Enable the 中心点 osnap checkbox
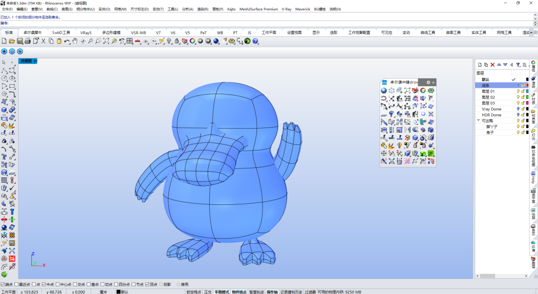This screenshot has width=538, height=294. pyautogui.click(x=58, y=285)
